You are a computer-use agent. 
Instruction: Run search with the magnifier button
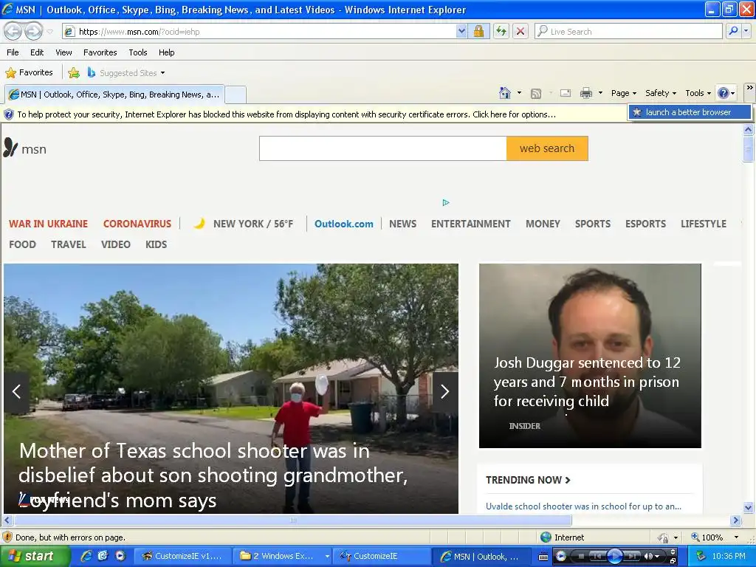pyautogui.click(x=733, y=31)
